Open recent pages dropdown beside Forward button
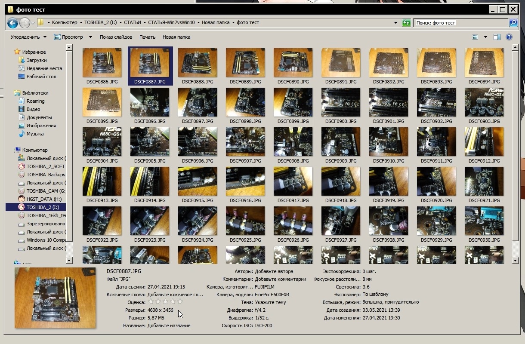The image size is (525, 344). (x=33, y=23)
